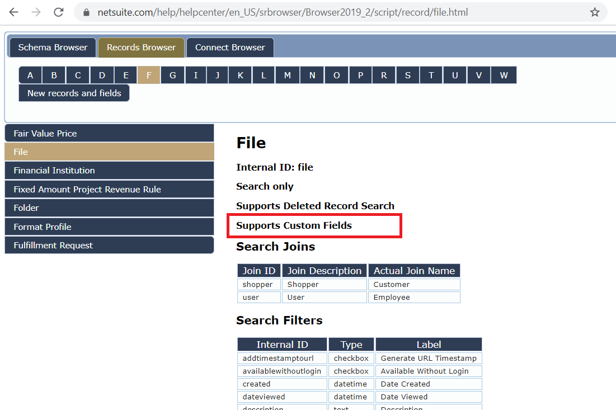This screenshot has height=410, width=616.
Task: Open records under letter M
Action: point(287,74)
